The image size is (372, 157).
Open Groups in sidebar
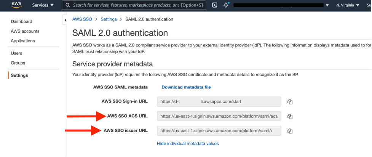18,63
